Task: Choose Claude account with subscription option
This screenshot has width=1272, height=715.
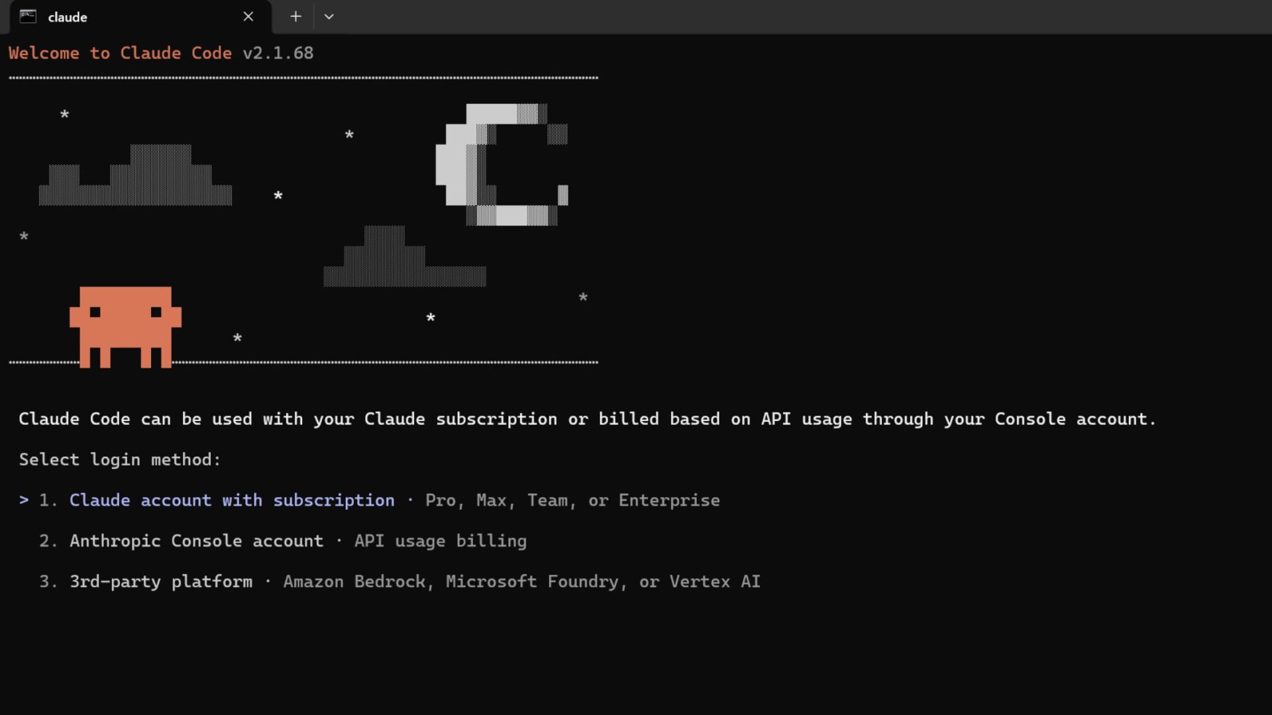Action: pyautogui.click(x=232, y=501)
